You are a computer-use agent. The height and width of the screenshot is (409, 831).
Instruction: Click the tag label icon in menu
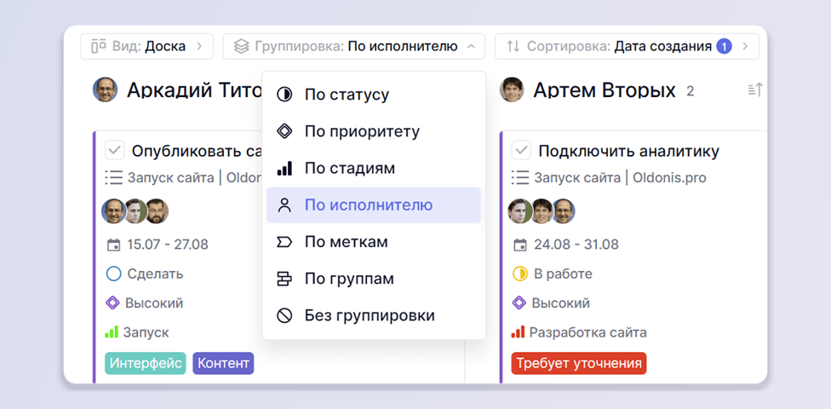click(x=284, y=242)
